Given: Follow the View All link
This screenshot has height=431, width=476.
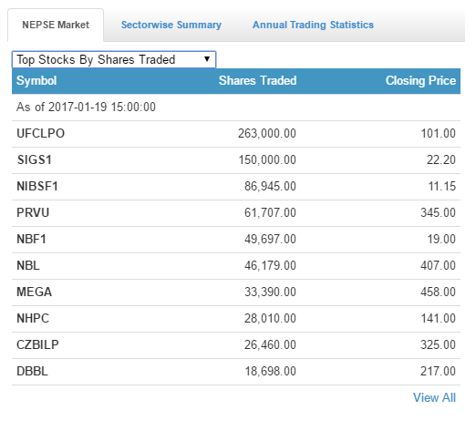Looking at the screenshot, I should tap(434, 397).
